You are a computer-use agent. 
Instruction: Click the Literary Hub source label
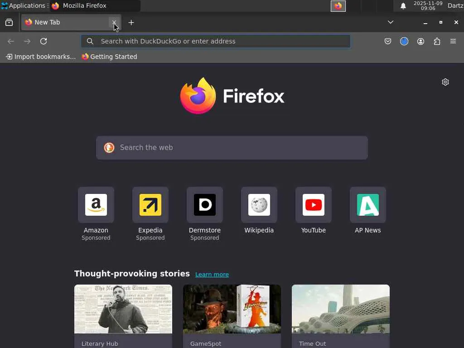100,343
